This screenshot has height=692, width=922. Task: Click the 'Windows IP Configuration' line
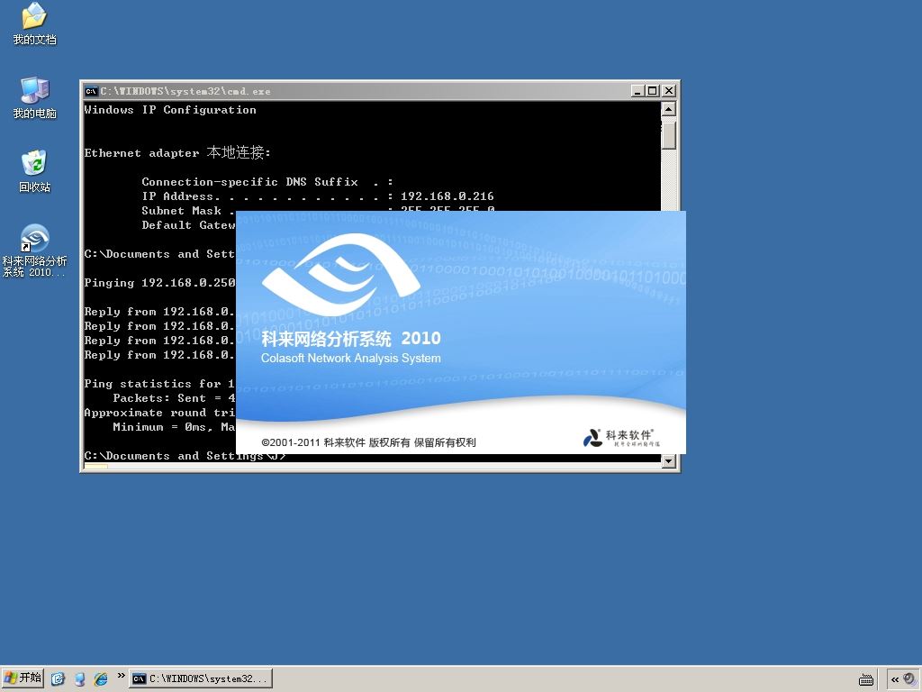coord(170,110)
